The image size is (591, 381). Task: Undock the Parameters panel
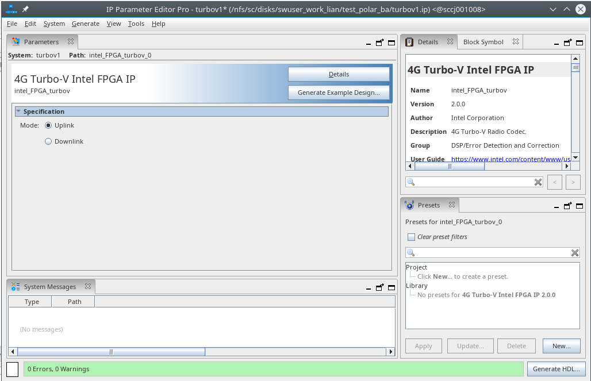[379, 43]
